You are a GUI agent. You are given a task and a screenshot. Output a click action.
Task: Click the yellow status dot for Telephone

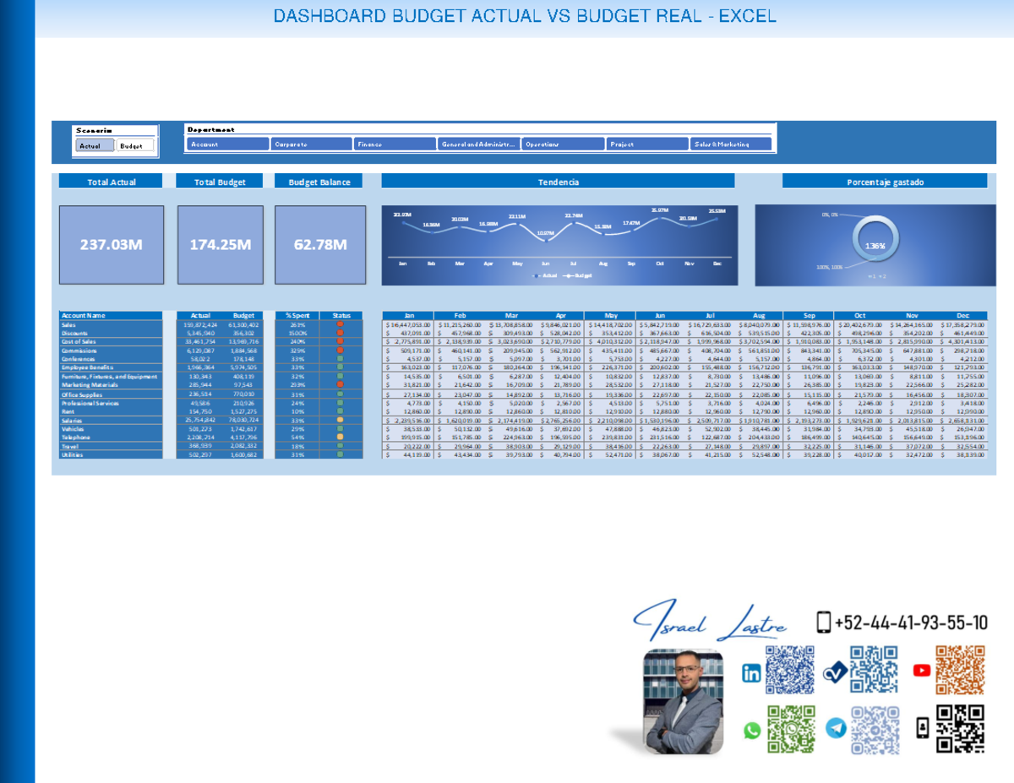[341, 437]
